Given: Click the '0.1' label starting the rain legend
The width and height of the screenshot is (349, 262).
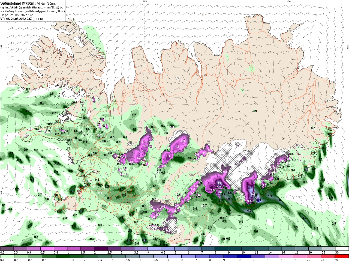Looking at the screenshot, I should coord(2,260).
